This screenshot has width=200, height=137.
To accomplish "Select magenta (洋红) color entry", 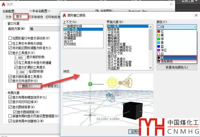I will 177,50.
